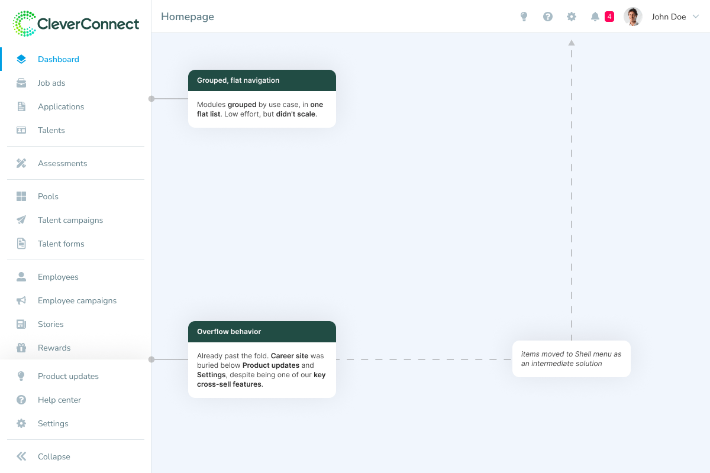Open Employee campaigns section
The width and height of the screenshot is (710, 473).
76,300
